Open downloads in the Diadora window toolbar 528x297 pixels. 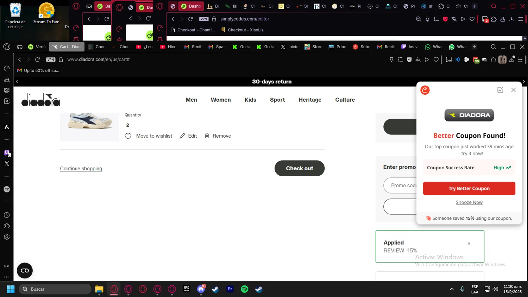coord(511,60)
